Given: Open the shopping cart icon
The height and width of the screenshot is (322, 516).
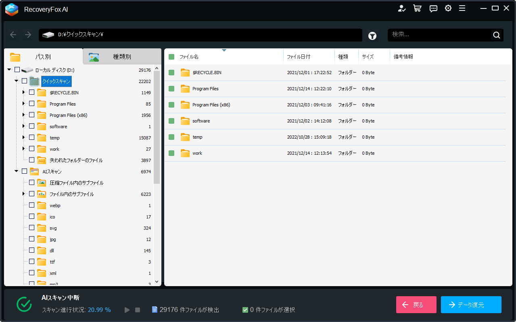Looking at the screenshot, I should point(417,8).
